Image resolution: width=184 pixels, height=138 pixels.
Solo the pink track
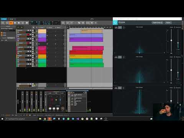(x=31, y=47)
